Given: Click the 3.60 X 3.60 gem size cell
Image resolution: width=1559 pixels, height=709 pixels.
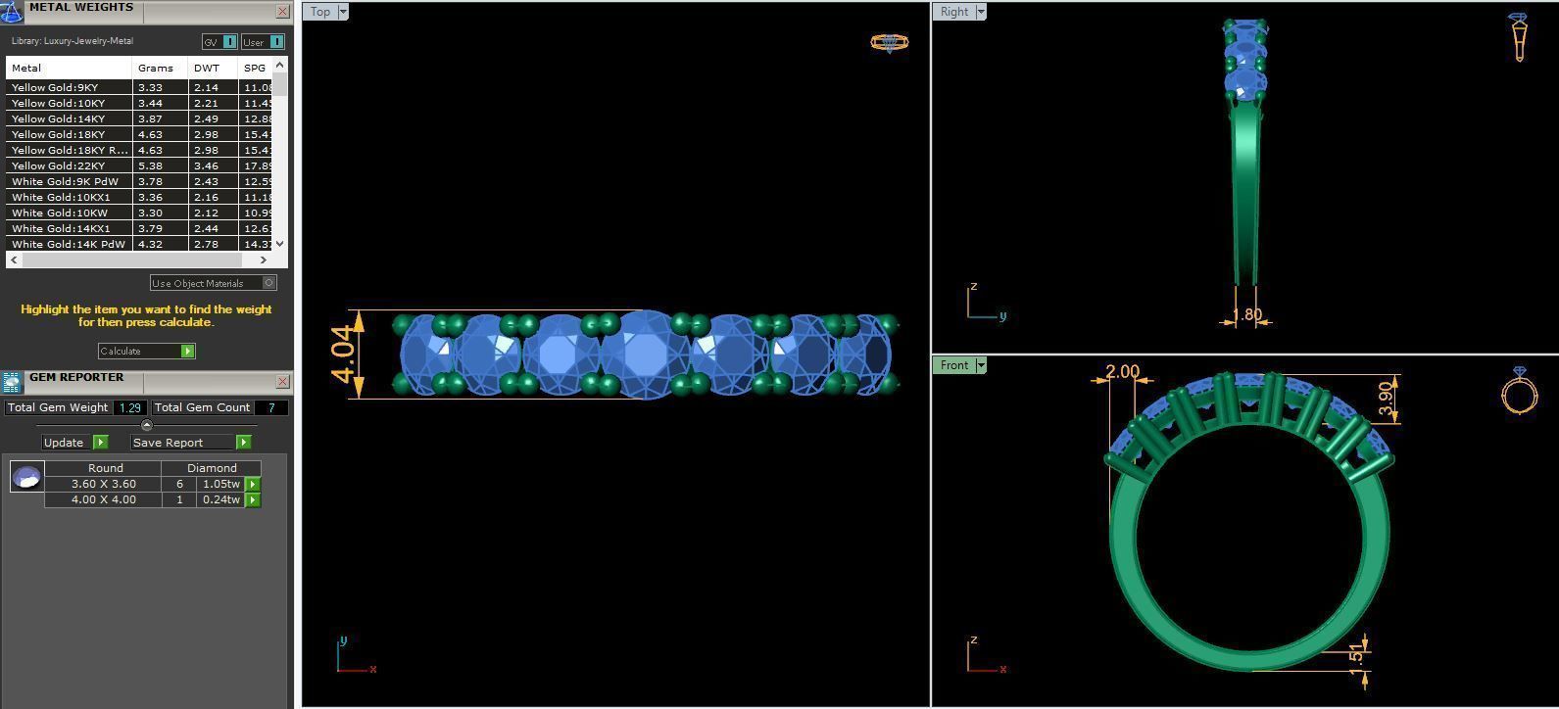Looking at the screenshot, I should [103, 484].
